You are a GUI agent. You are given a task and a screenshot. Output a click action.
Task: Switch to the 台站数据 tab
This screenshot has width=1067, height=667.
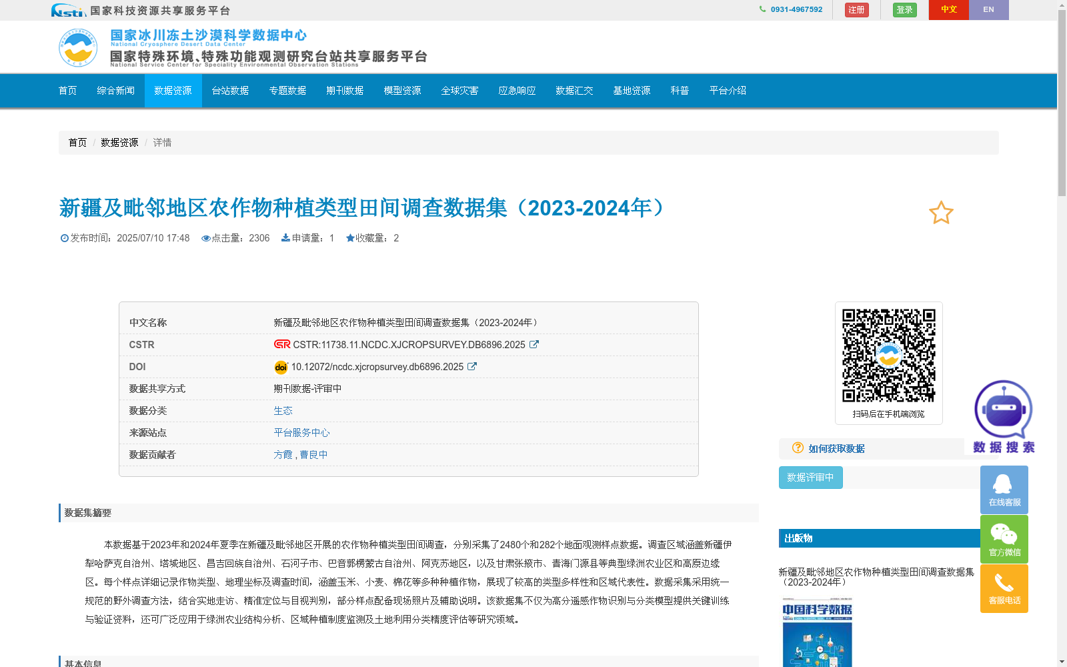click(x=230, y=91)
